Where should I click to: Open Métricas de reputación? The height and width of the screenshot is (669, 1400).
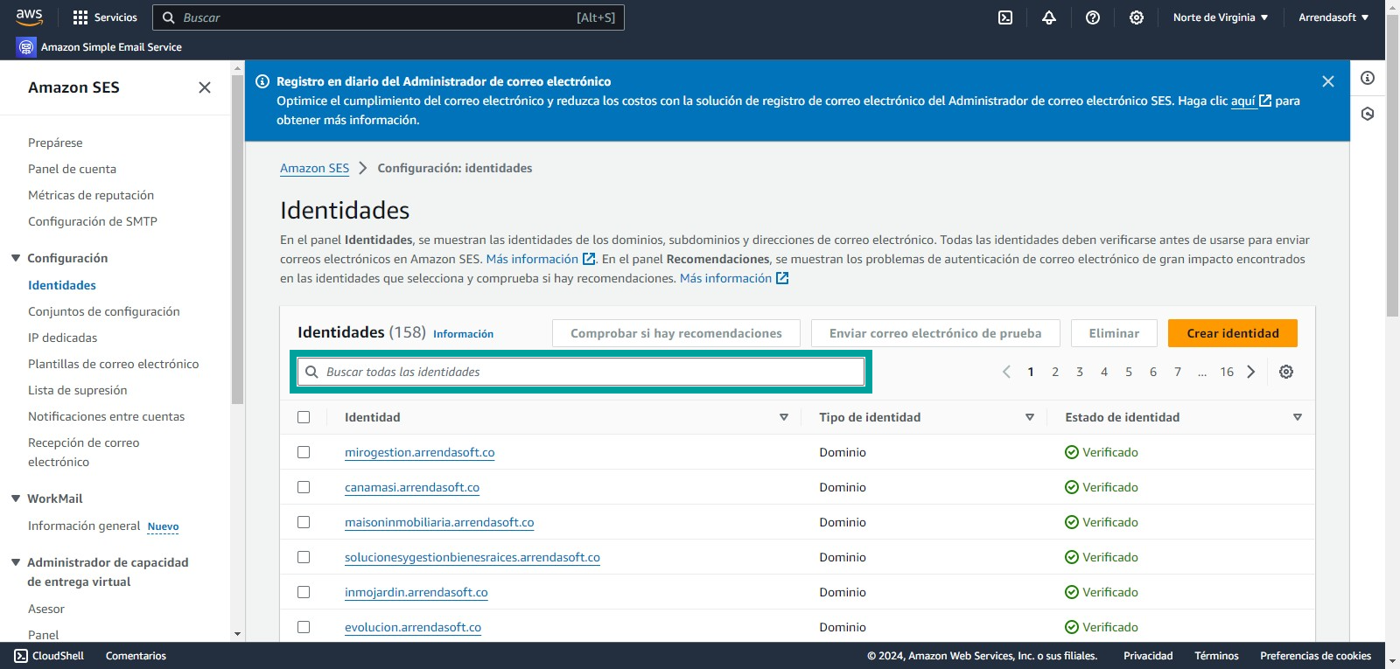(x=91, y=195)
